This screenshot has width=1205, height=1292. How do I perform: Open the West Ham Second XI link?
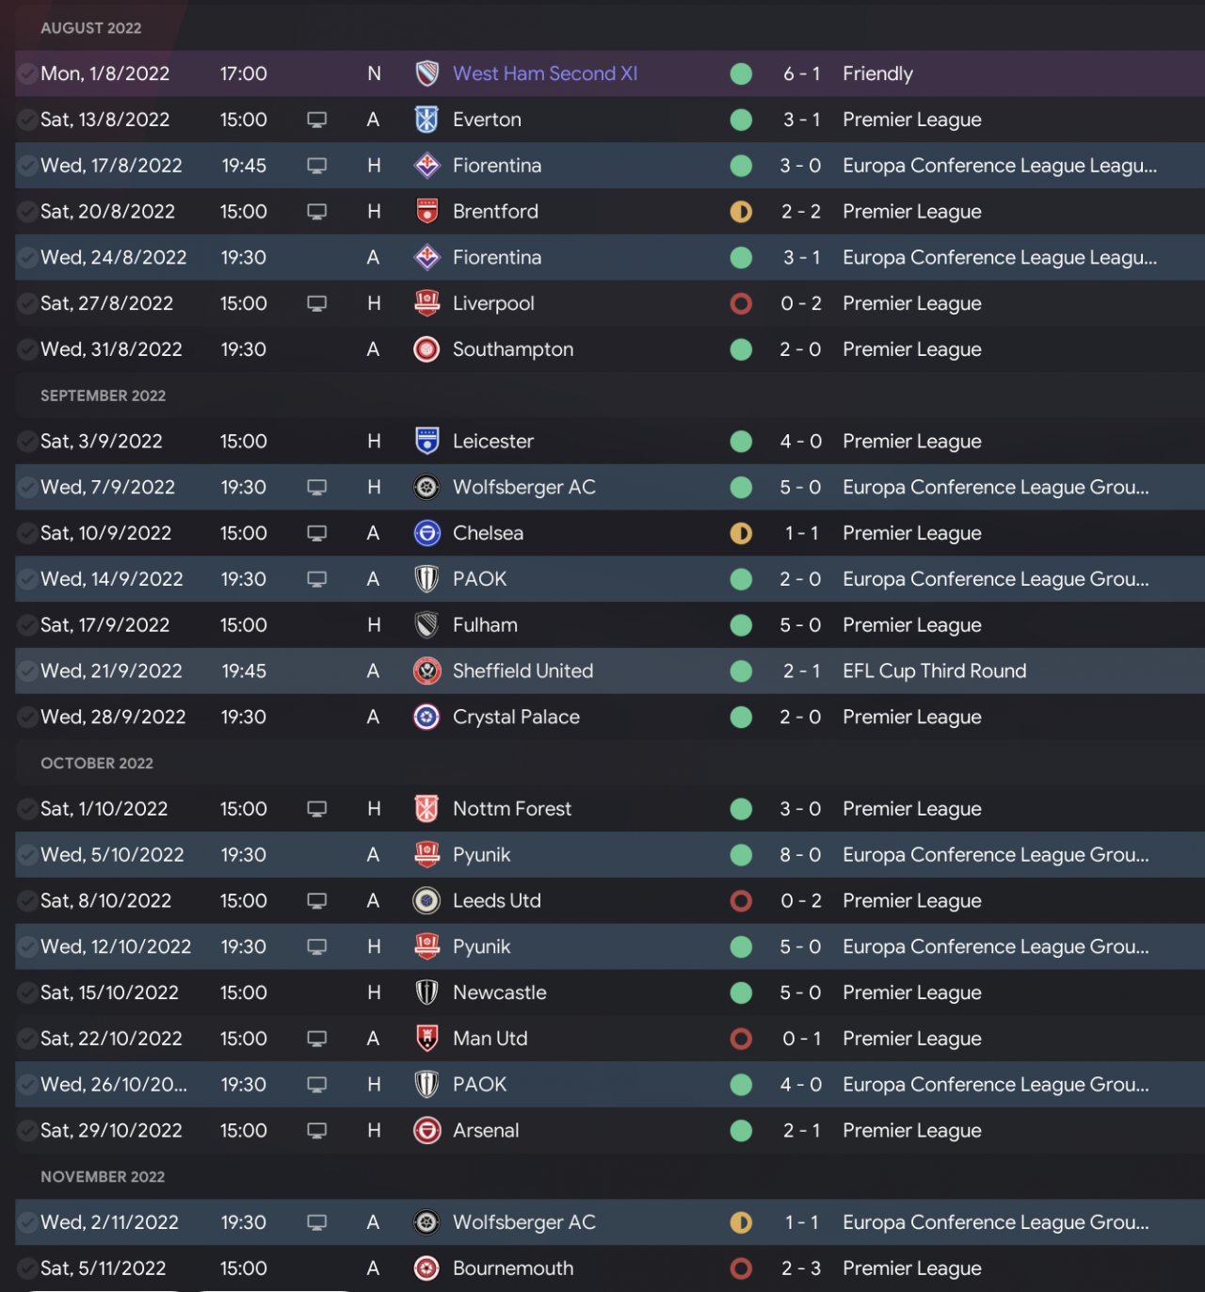tap(545, 73)
